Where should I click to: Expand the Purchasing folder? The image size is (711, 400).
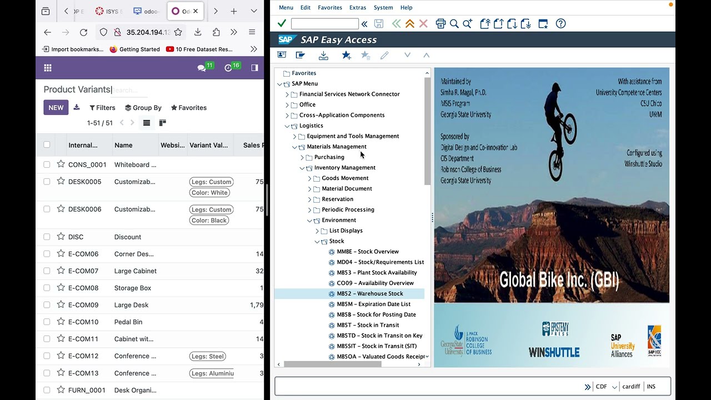click(x=302, y=158)
